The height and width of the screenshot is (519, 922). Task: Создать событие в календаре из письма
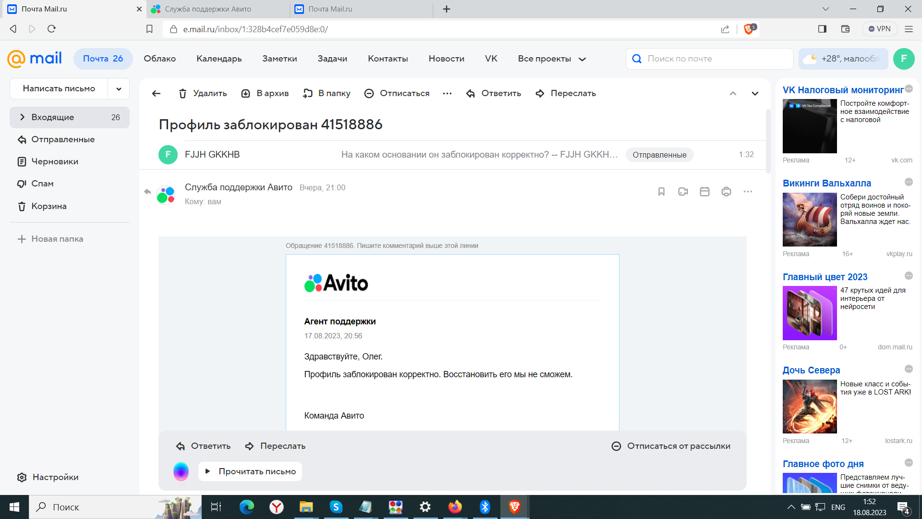(x=704, y=191)
